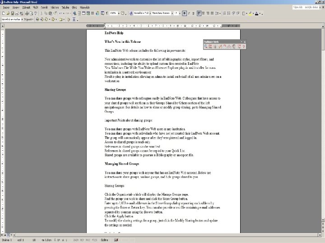Open the Document Map pane
The height and width of the screenshot is (243, 325).
coord(102,13)
